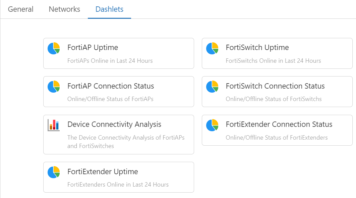Click the FortiAP Connection Status pie icon
Viewport: 356px width, 198px height.
54,87
